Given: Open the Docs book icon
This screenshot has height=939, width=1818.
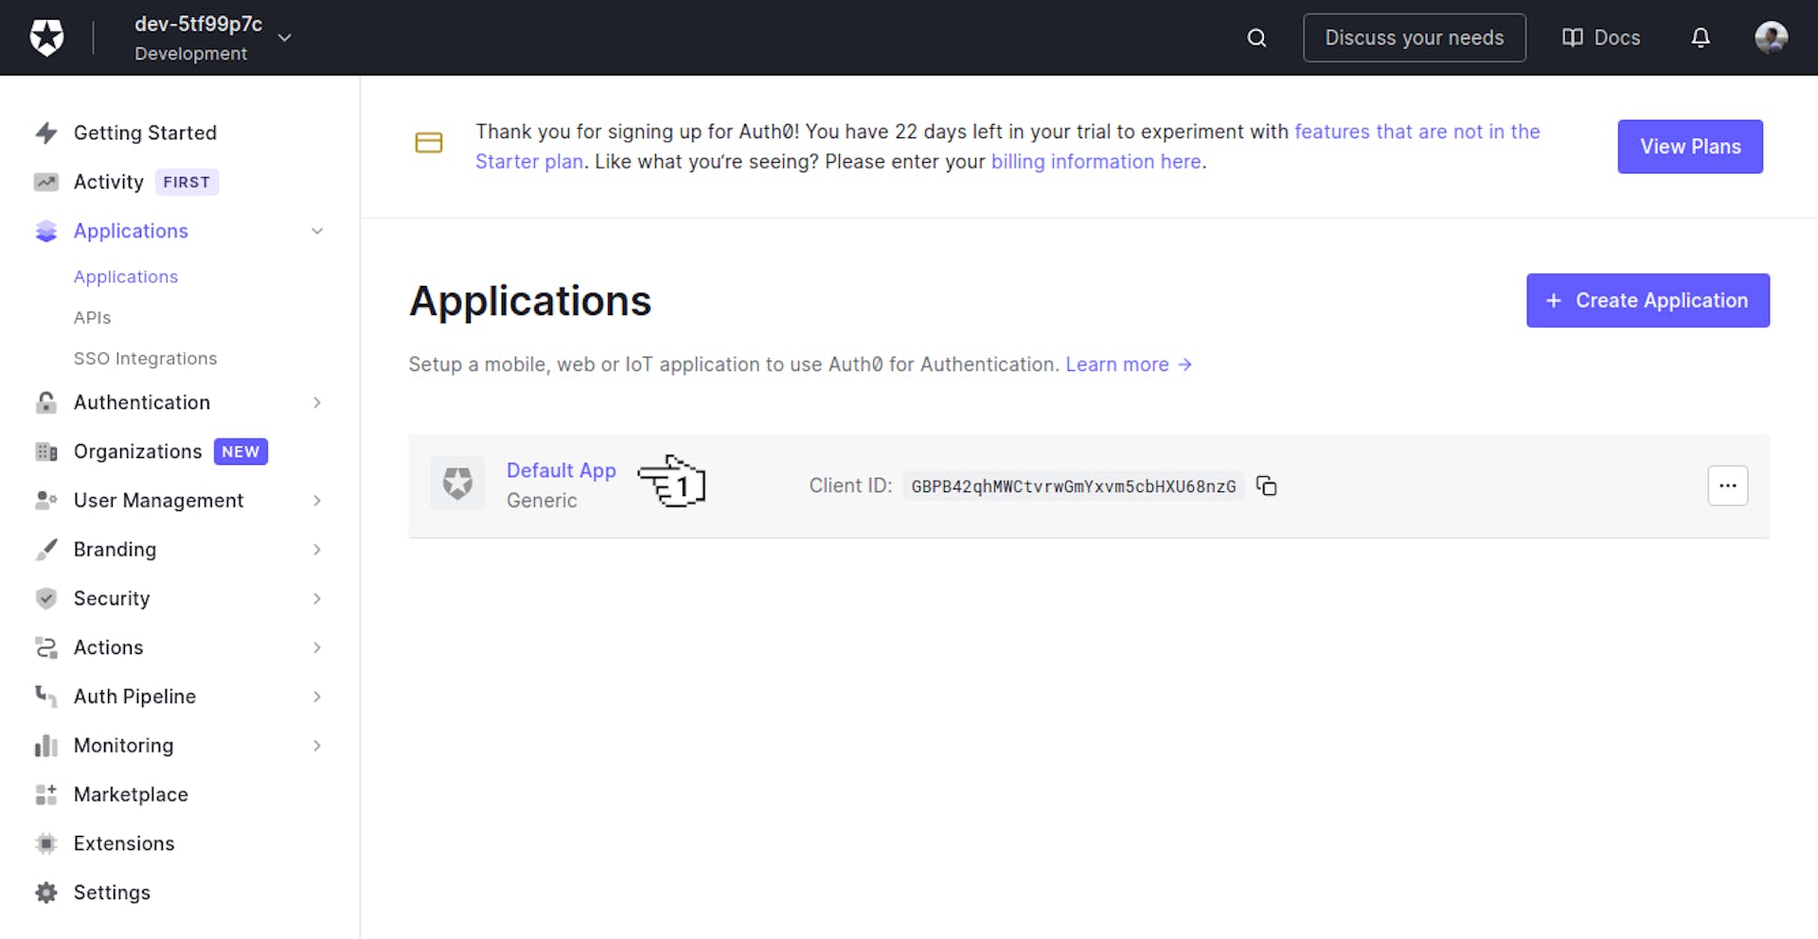Looking at the screenshot, I should (x=1572, y=38).
